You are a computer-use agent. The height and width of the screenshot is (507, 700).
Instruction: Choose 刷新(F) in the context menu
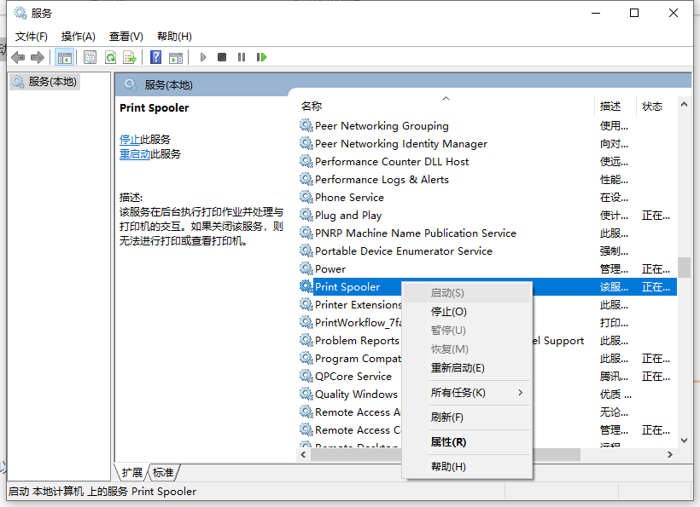click(x=466, y=418)
